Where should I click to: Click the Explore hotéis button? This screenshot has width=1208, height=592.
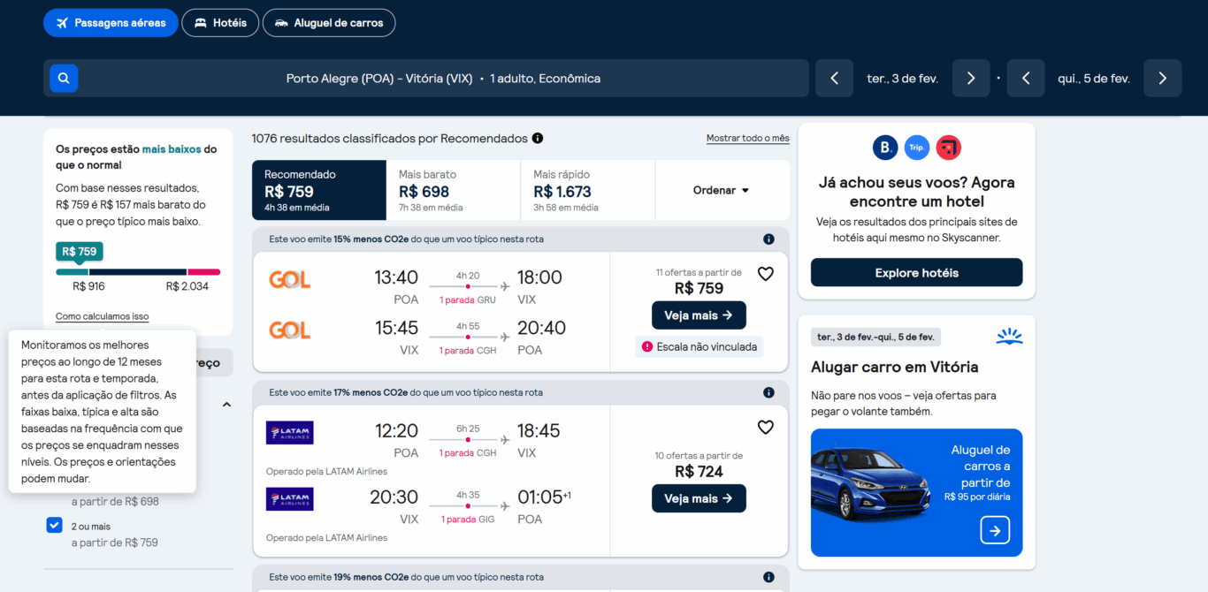pos(916,272)
